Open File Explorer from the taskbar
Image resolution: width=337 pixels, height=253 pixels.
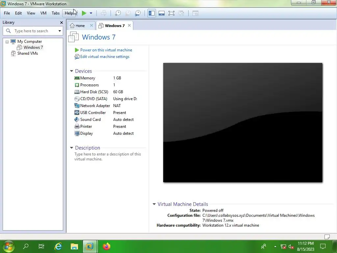click(x=74, y=246)
